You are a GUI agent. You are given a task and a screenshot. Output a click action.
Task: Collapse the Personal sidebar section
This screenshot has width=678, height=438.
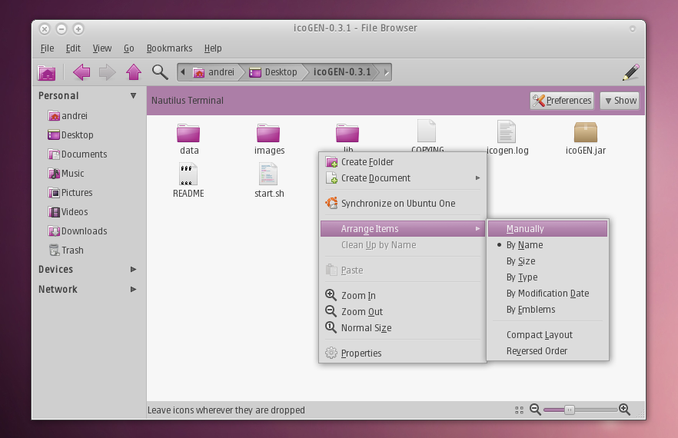click(133, 96)
